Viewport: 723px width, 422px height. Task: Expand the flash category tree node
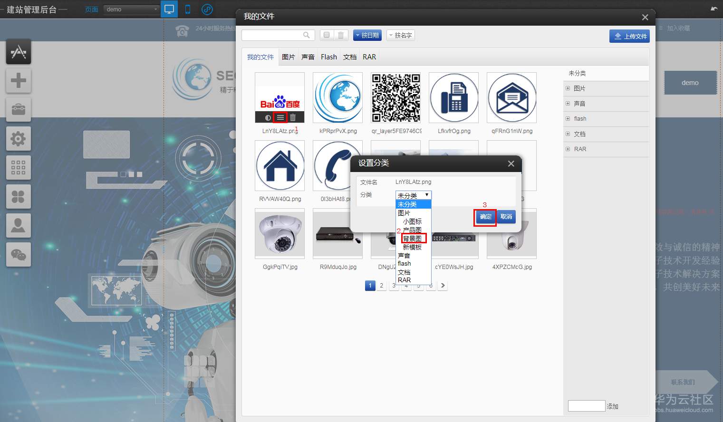tap(568, 119)
